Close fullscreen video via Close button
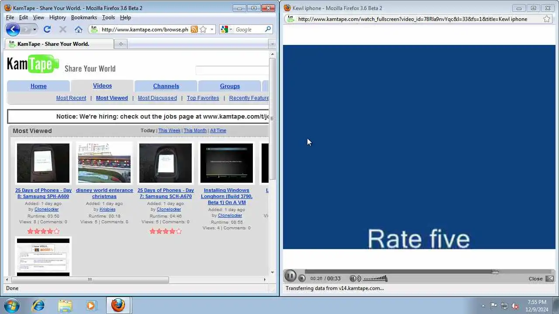Screen dimensions: 559x314 coord(541,279)
